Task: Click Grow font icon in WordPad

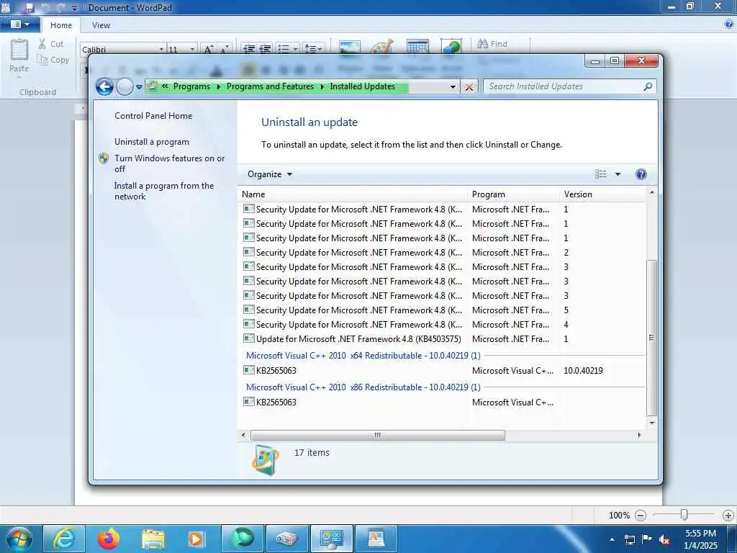Action: [x=208, y=50]
